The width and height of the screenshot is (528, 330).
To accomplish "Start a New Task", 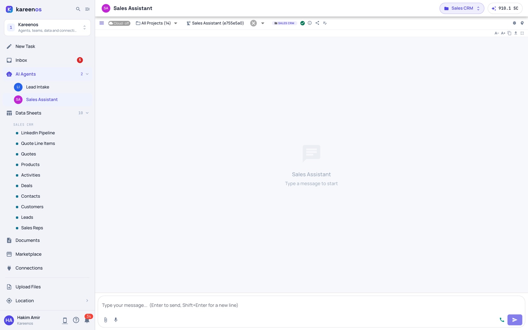I will [x=48, y=47].
